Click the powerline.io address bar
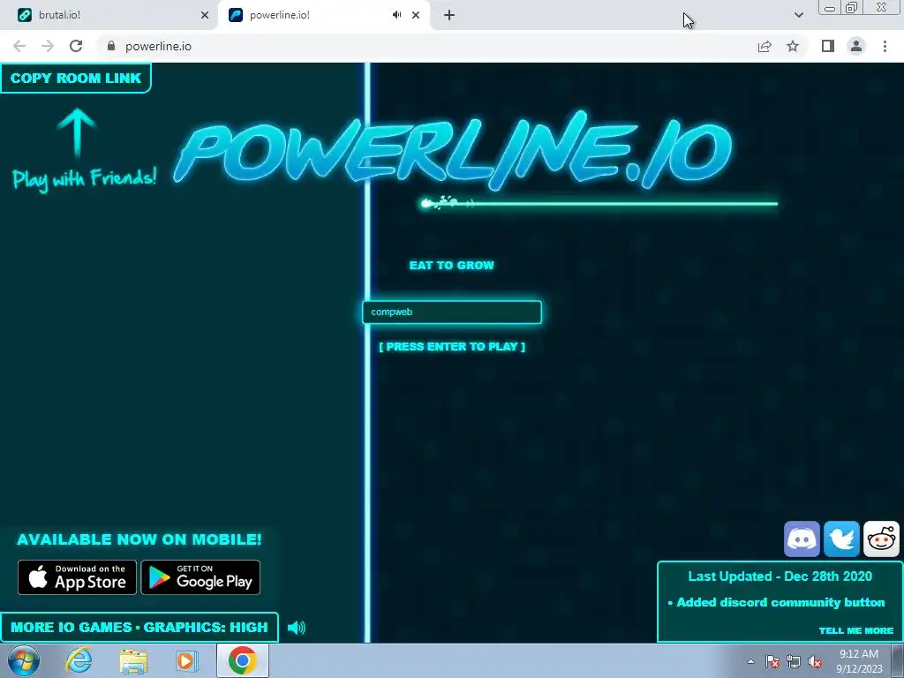This screenshot has width=904, height=678. coord(426,46)
